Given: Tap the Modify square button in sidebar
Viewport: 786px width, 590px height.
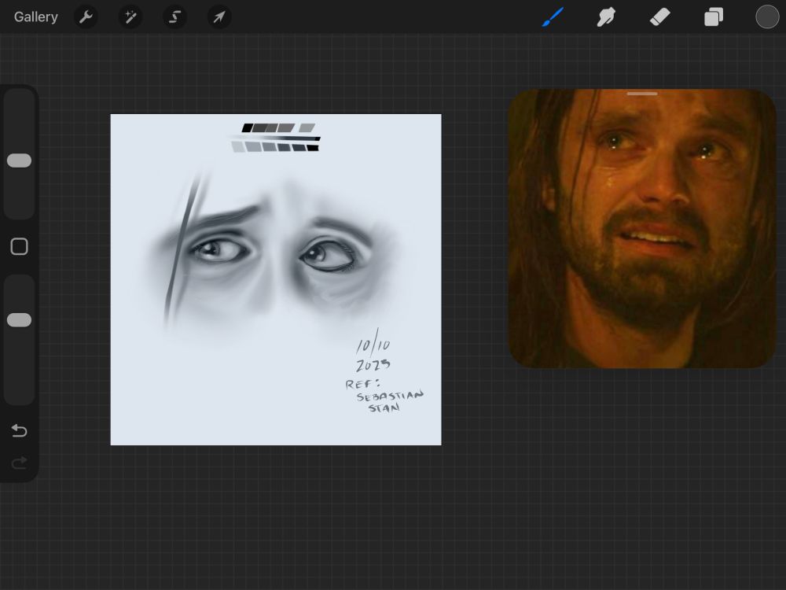Looking at the screenshot, I should 19,246.
